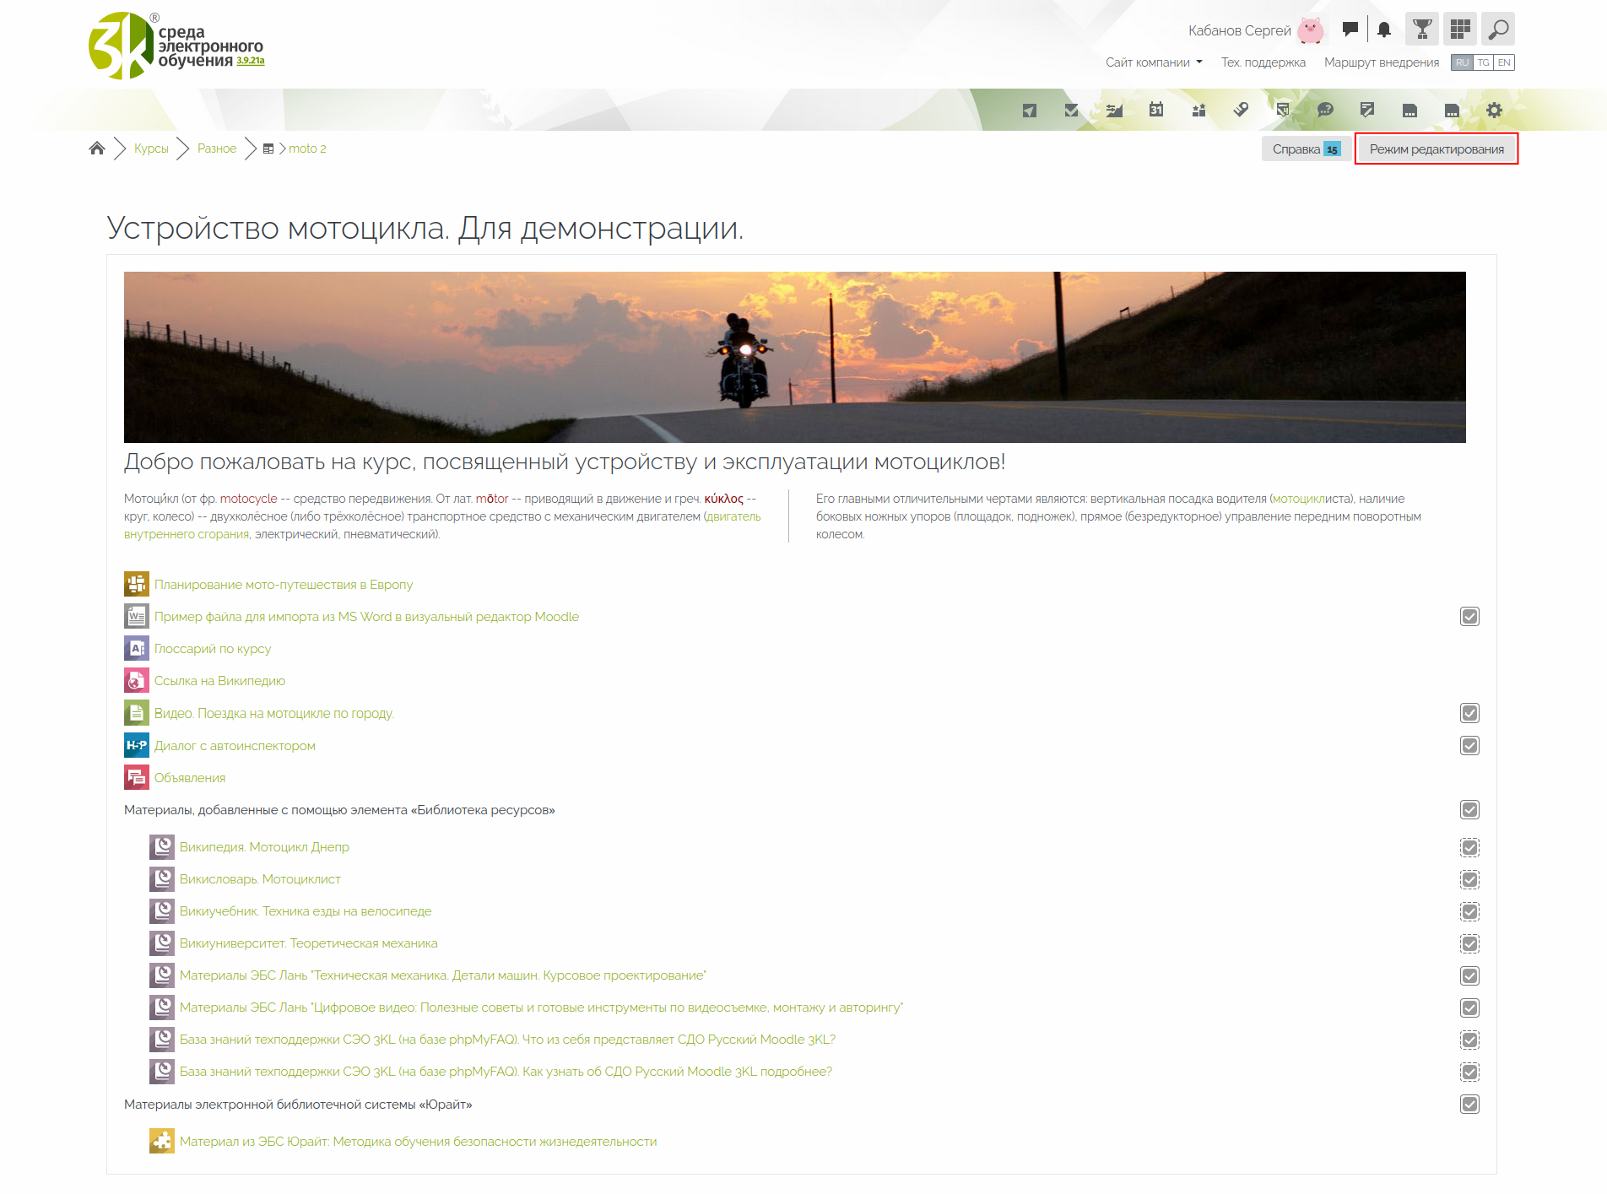Click the trophy achievements icon
This screenshot has height=1194, width=1607.
pyautogui.click(x=1422, y=29)
